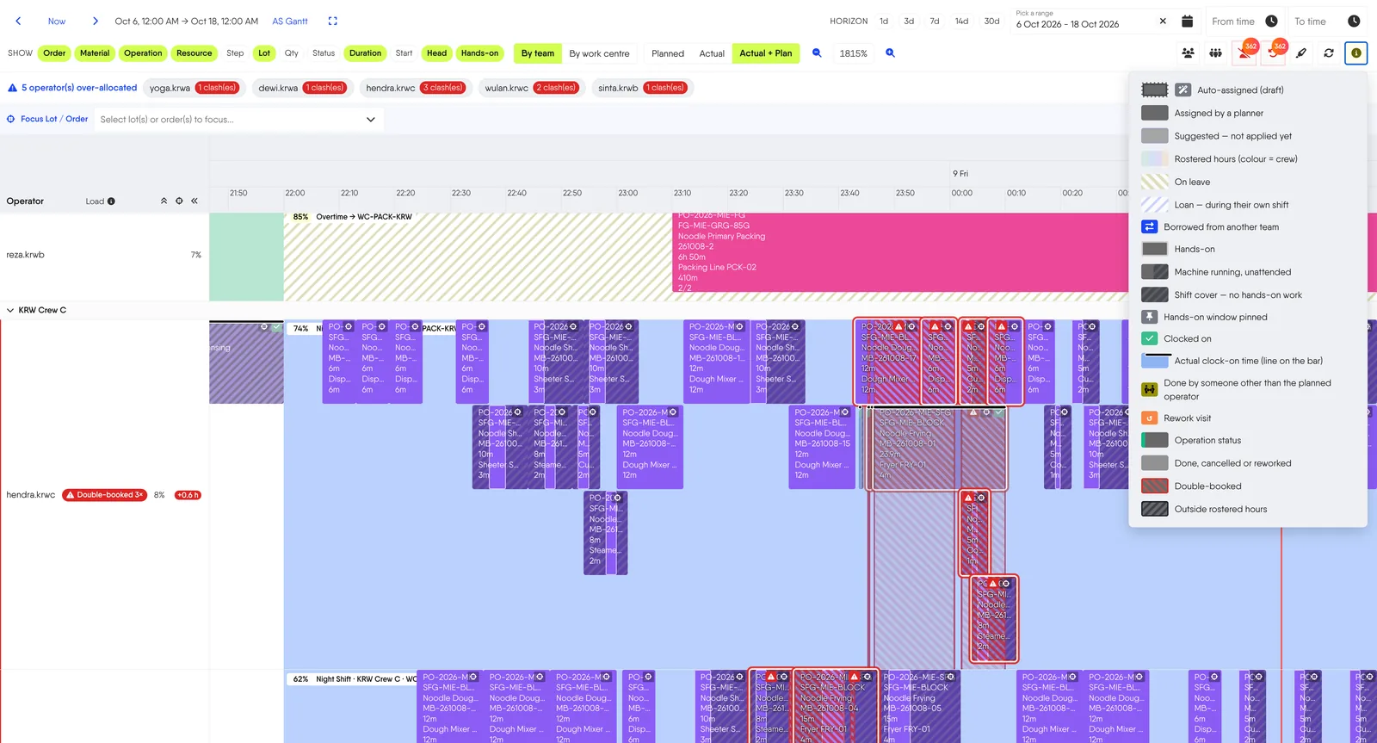Screen dimensions: 1377x743
Task: Click the Double-booked swatch in legend
Action: pyautogui.click(x=1155, y=486)
